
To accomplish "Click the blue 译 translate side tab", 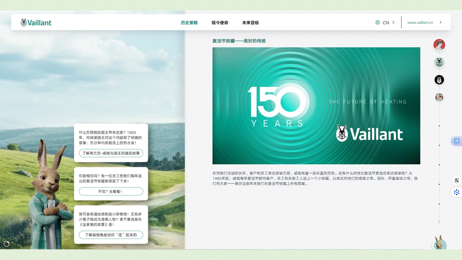I will [457, 141].
